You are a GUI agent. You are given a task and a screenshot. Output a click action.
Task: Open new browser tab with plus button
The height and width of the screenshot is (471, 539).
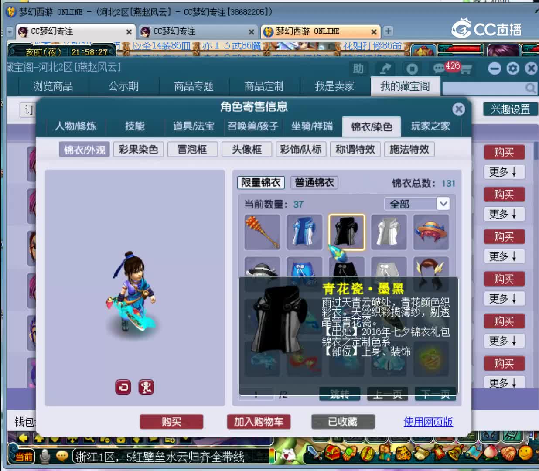point(388,31)
